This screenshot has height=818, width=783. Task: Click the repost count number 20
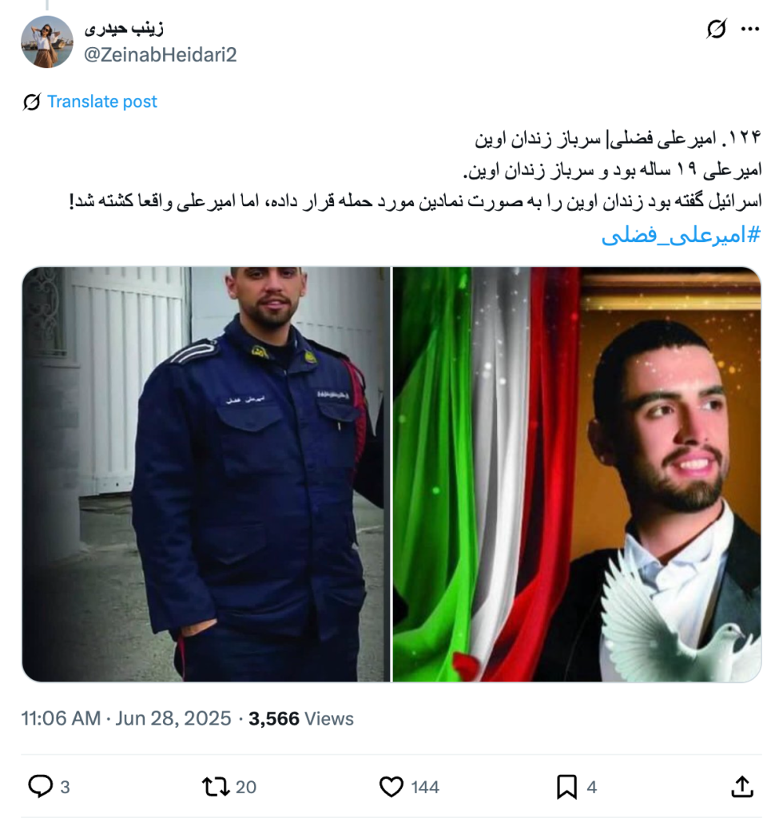246,787
